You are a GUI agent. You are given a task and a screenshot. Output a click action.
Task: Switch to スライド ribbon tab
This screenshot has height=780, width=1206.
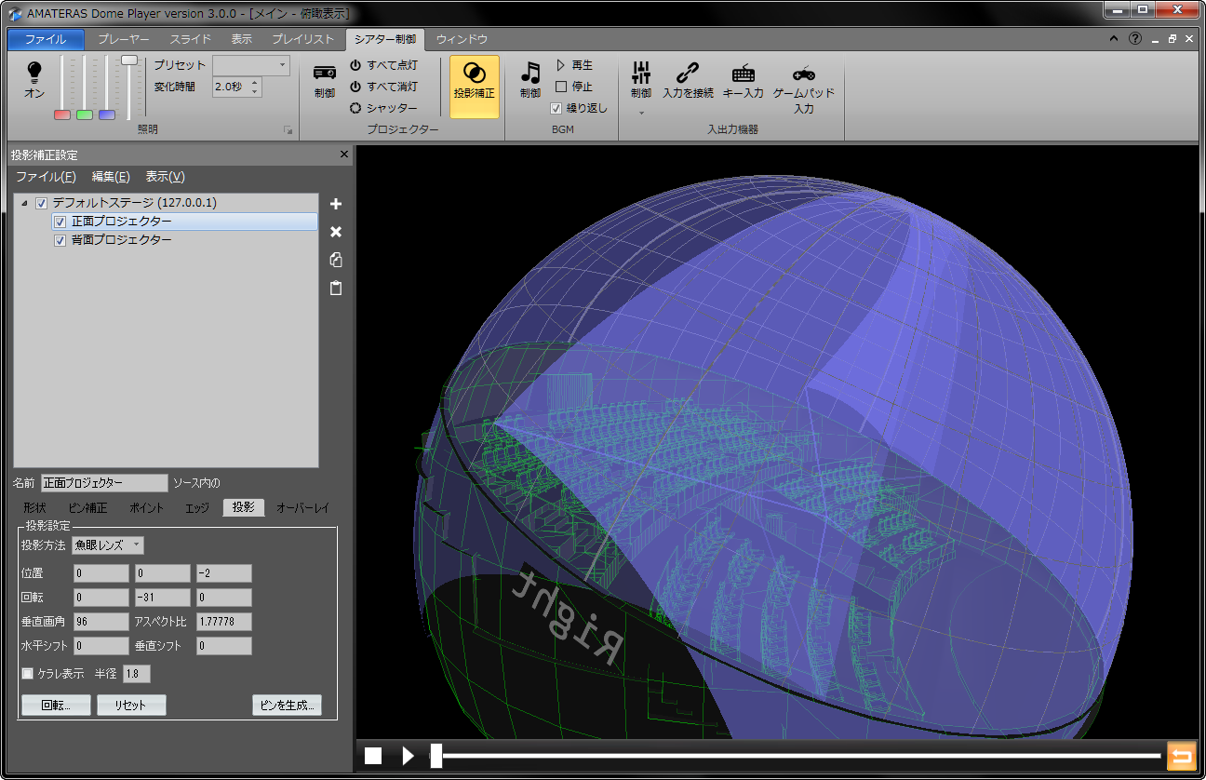coord(191,39)
